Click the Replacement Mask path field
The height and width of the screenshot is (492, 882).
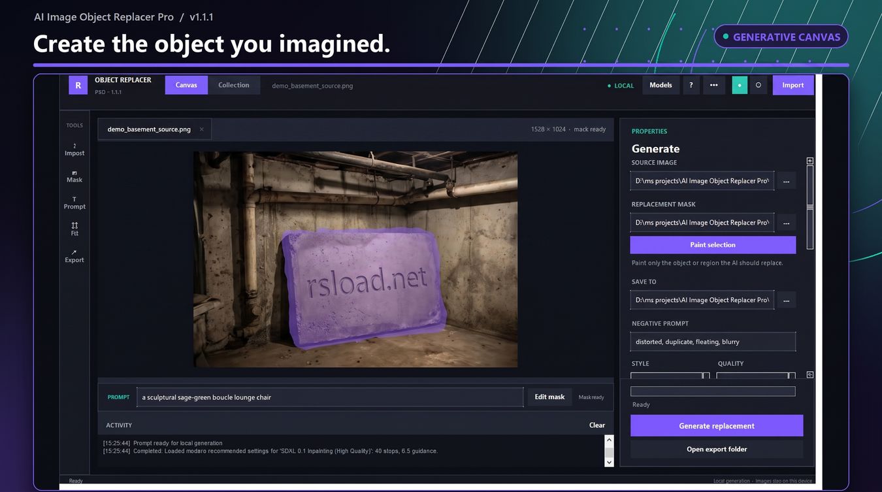[702, 223]
